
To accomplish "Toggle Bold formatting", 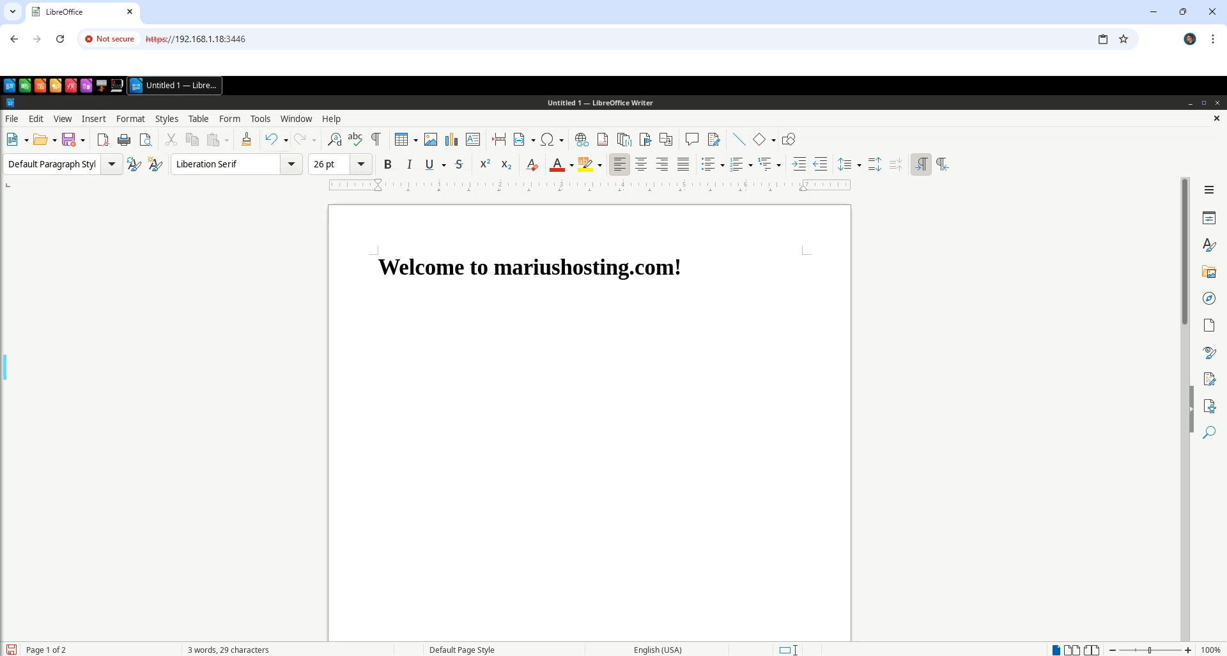I will pyautogui.click(x=387, y=165).
